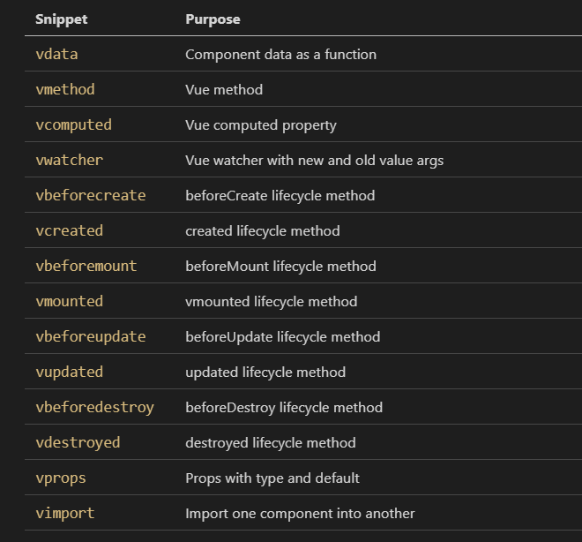Click 'Vue watcher with new and old value args'
The width and height of the screenshot is (582, 542).
(x=315, y=161)
